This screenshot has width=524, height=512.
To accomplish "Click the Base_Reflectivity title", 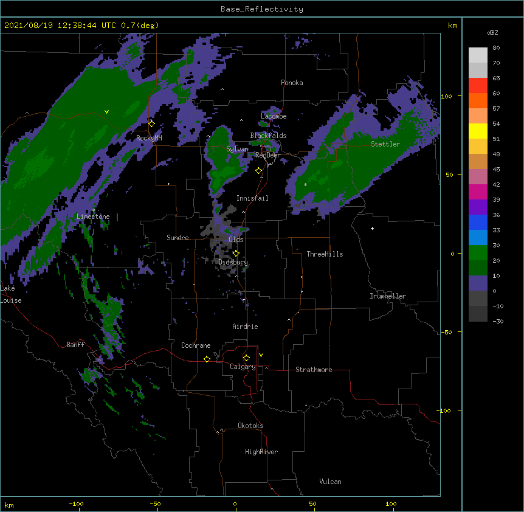I will pos(262,9).
